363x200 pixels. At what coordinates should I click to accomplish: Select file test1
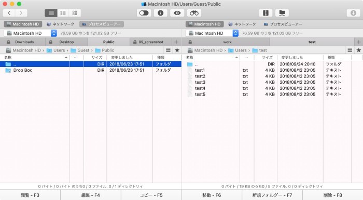click(272, 70)
